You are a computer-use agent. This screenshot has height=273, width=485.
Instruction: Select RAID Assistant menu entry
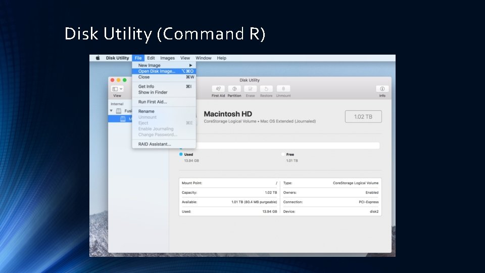click(x=164, y=144)
